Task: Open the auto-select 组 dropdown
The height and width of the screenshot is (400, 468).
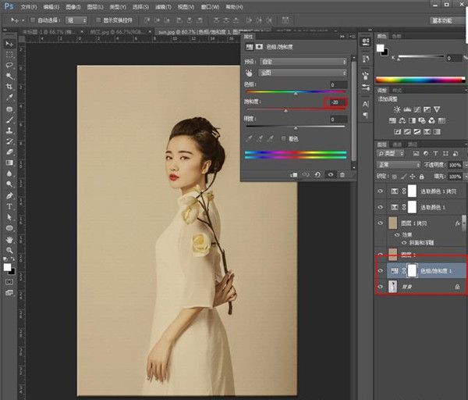Action: point(76,20)
